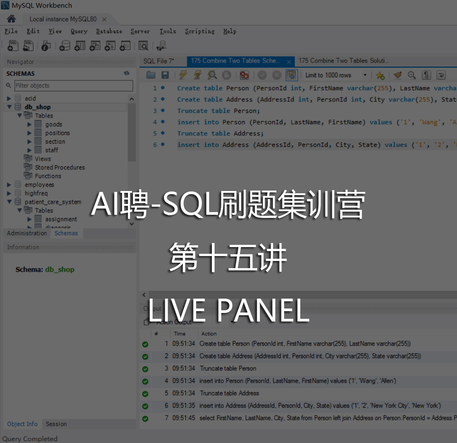Open the Limit to 1000 rows dropdown
The image size is (457, 443).
(x=365, y=75)
